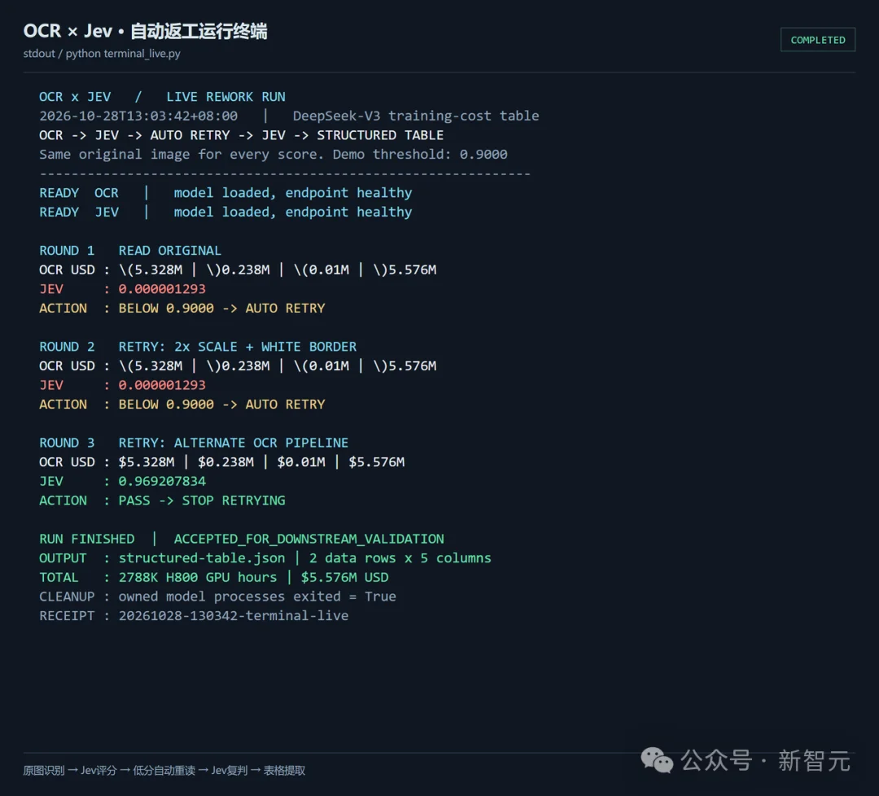Click the "structured-table.json" output filename
Screen dimensions: 879x796
pyautogui.click(x=202, y=558)
